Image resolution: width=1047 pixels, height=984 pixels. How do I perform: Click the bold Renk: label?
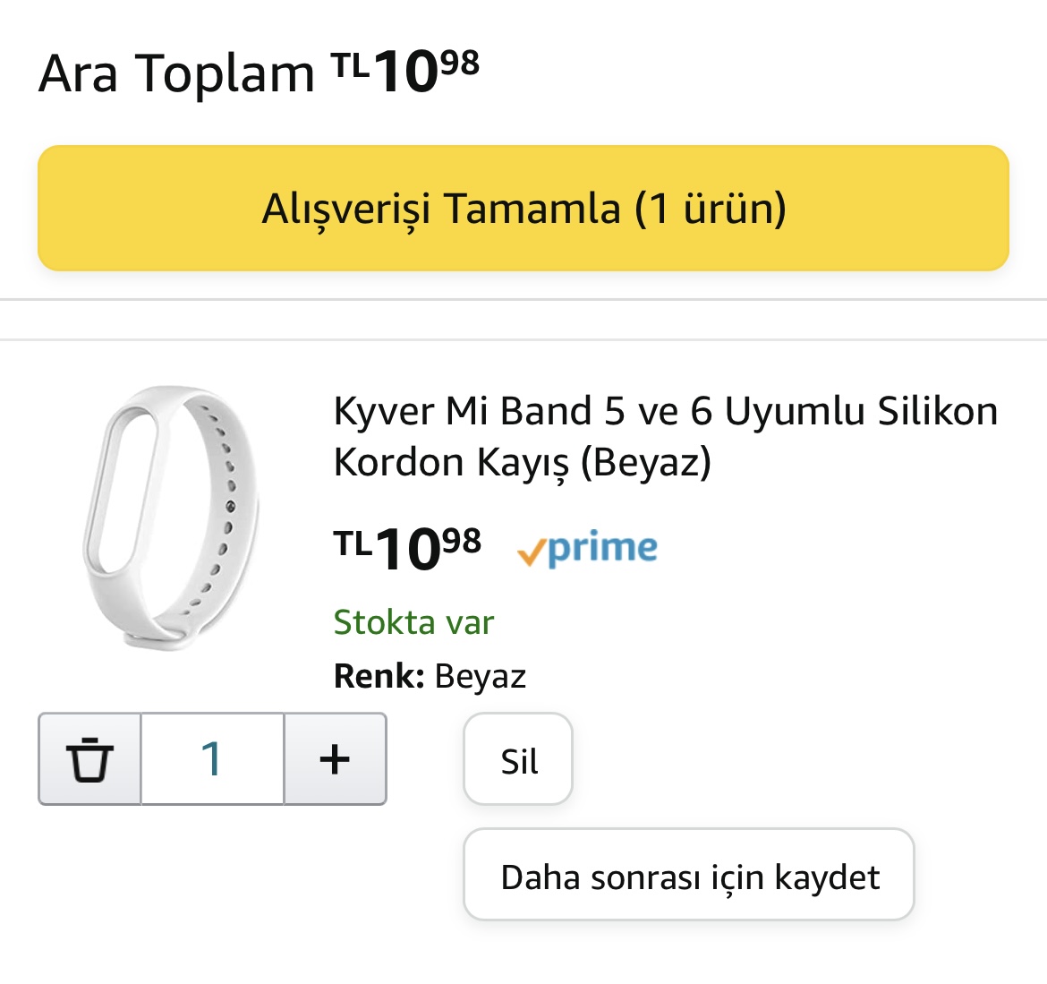coord(379,676)
